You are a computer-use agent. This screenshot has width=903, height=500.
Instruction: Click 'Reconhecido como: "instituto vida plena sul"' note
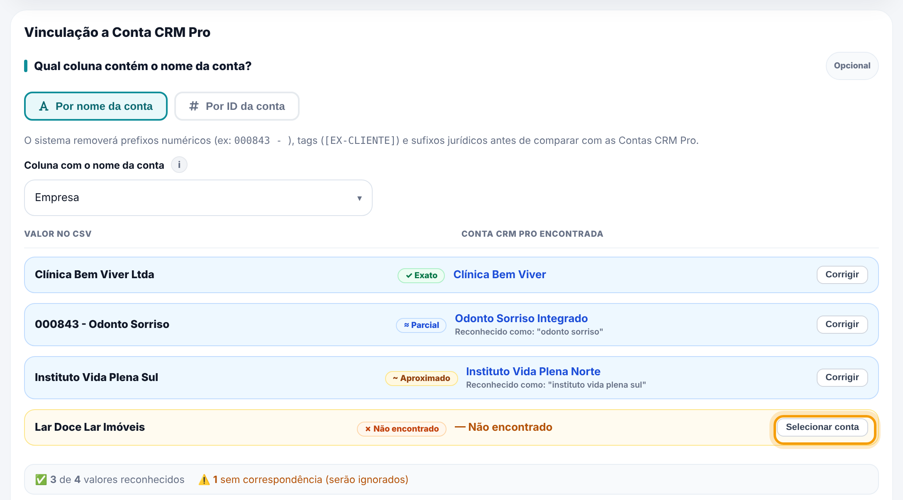click(556, 385)
